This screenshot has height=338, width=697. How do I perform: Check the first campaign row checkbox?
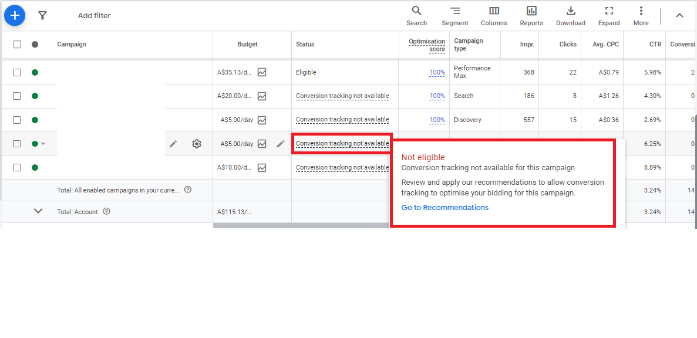[17, 72]
